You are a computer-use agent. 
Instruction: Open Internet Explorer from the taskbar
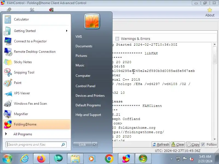(x=24, y=159)
